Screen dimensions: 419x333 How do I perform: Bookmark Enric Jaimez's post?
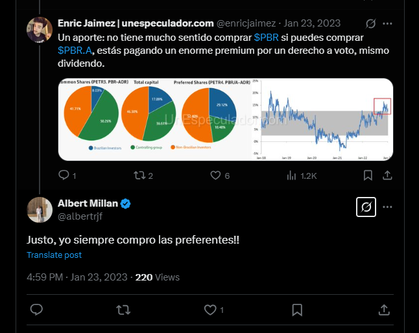(368, 176)
